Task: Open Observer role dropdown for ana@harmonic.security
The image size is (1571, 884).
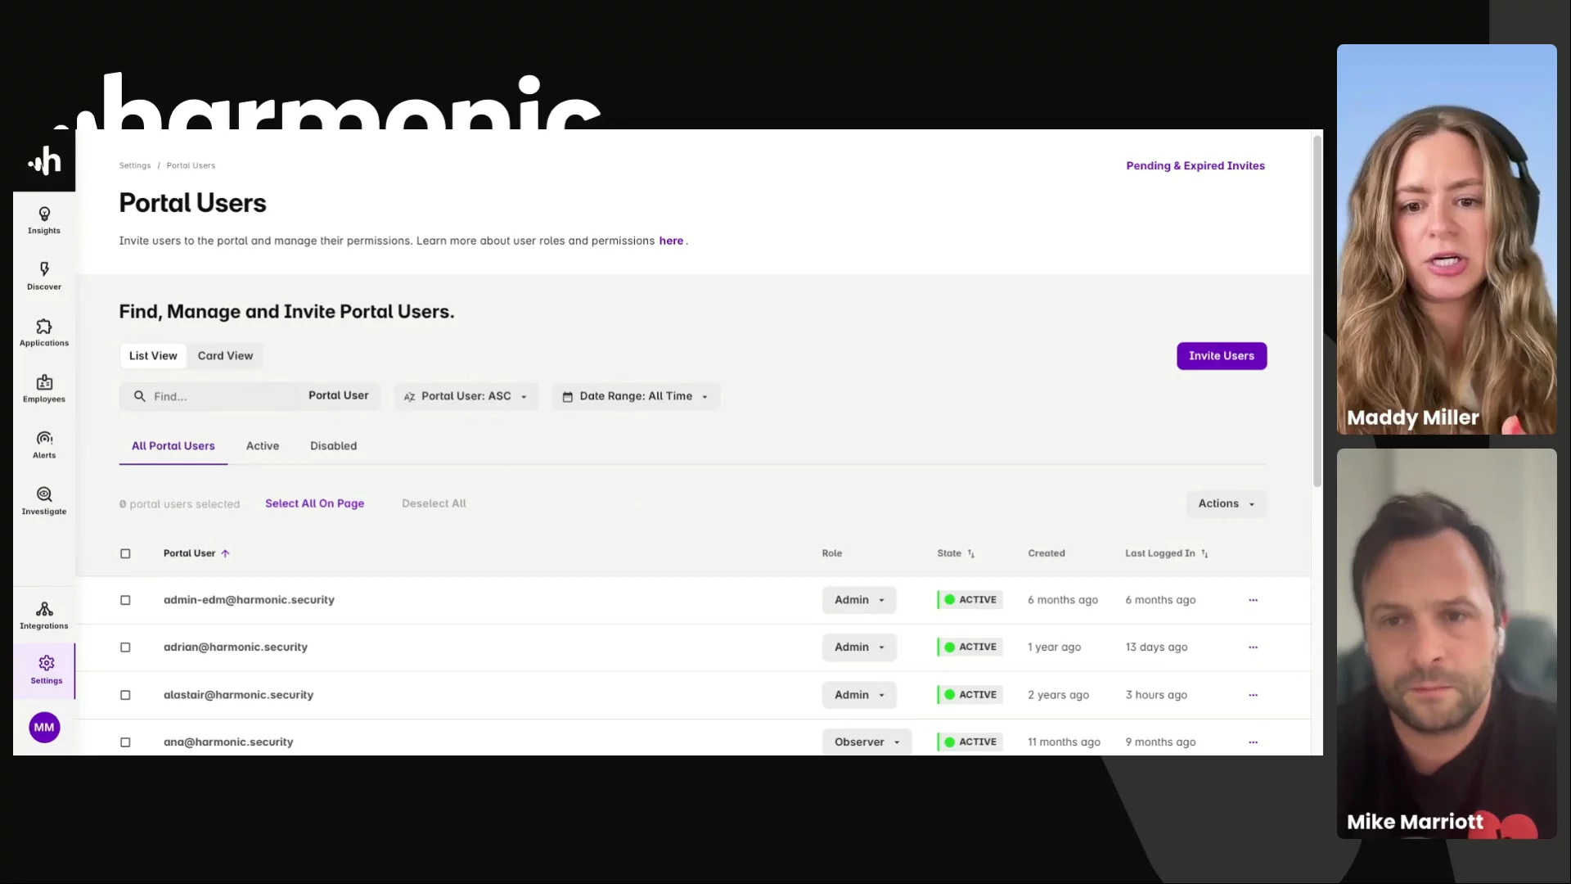Action: tap(867, 742)
